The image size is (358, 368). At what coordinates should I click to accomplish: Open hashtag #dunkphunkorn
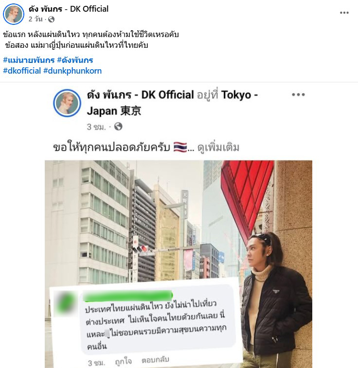click(72, 71)
